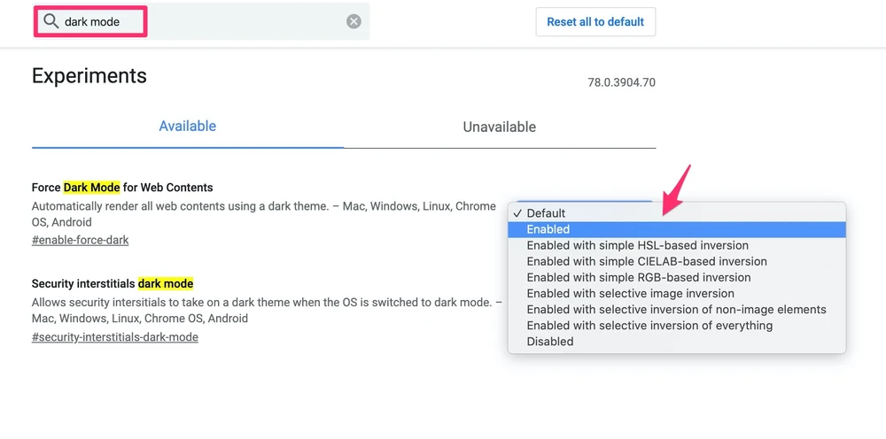Click the magnifying glass search icon
The height and width of the screenshot is (439, 886).
[x=51, y=21]
